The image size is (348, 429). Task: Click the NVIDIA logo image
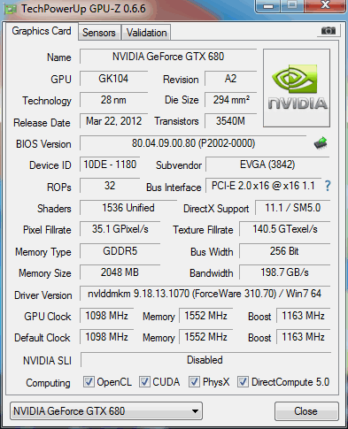pos(297,88)
